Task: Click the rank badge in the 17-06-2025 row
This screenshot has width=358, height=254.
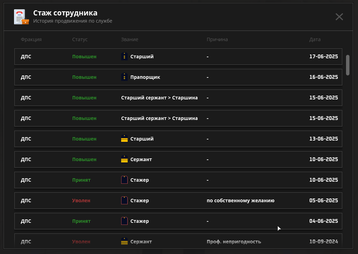Action: [125, 57]
